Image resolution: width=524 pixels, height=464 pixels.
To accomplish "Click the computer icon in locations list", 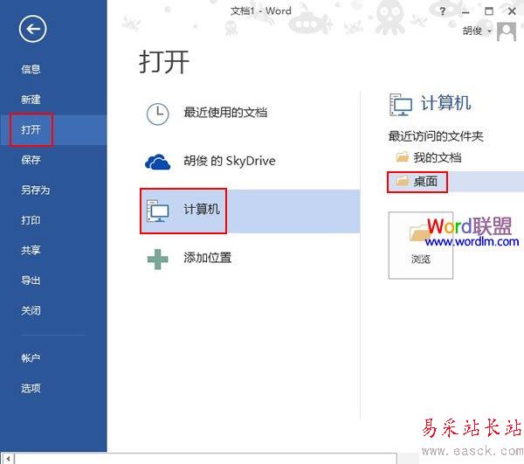I will 157,211.
